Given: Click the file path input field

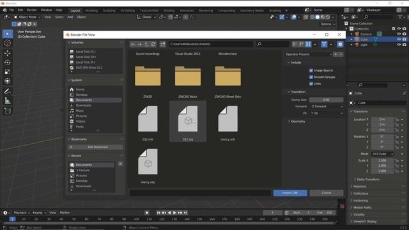Looking at the screenshot, I should (x=210, y=44).
